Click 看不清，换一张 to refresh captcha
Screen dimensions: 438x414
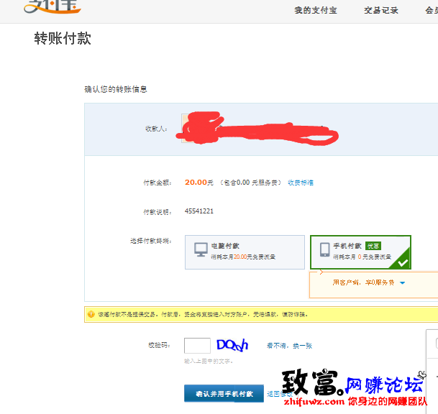click(290, 346)
